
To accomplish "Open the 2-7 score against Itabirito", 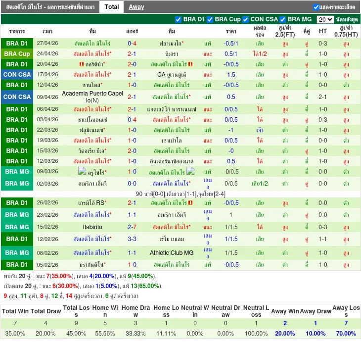I will pos(132,227).
